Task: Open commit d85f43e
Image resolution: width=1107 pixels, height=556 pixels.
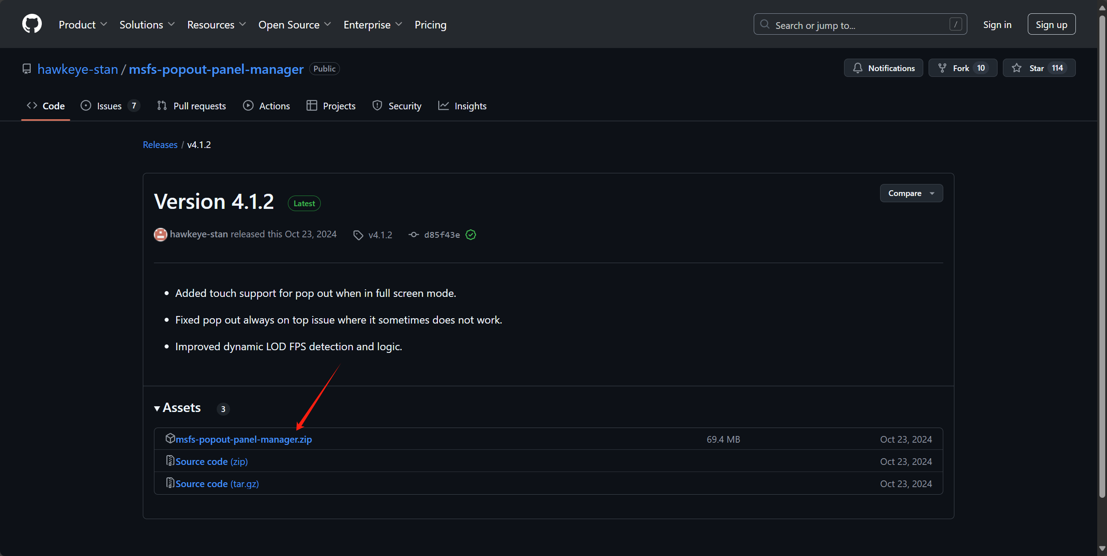Action: click(442, 235)
